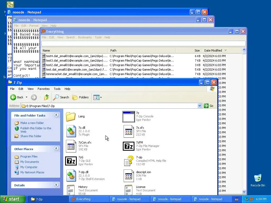Expand the Details panel
Image resolution: width=271 pixels, height=203 pixels.
click(x=56, y=185)
